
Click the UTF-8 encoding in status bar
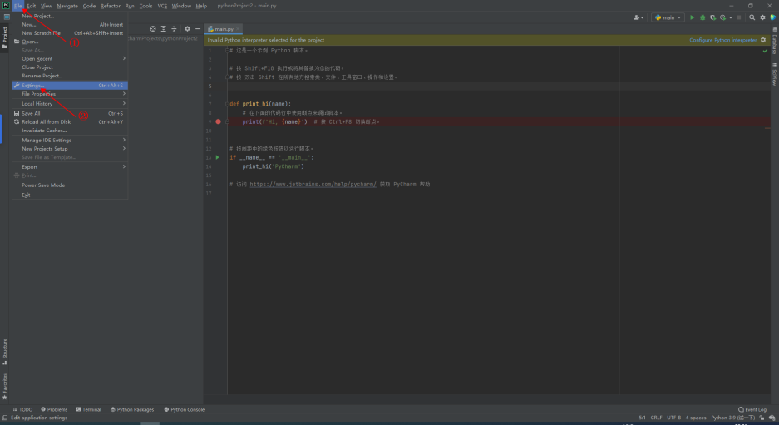tap(673, 418)
